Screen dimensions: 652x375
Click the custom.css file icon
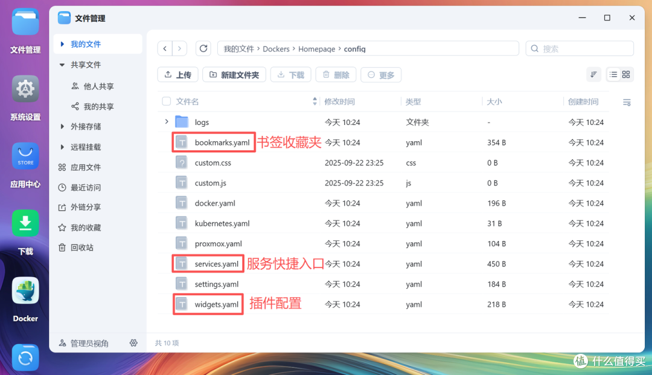182,162
